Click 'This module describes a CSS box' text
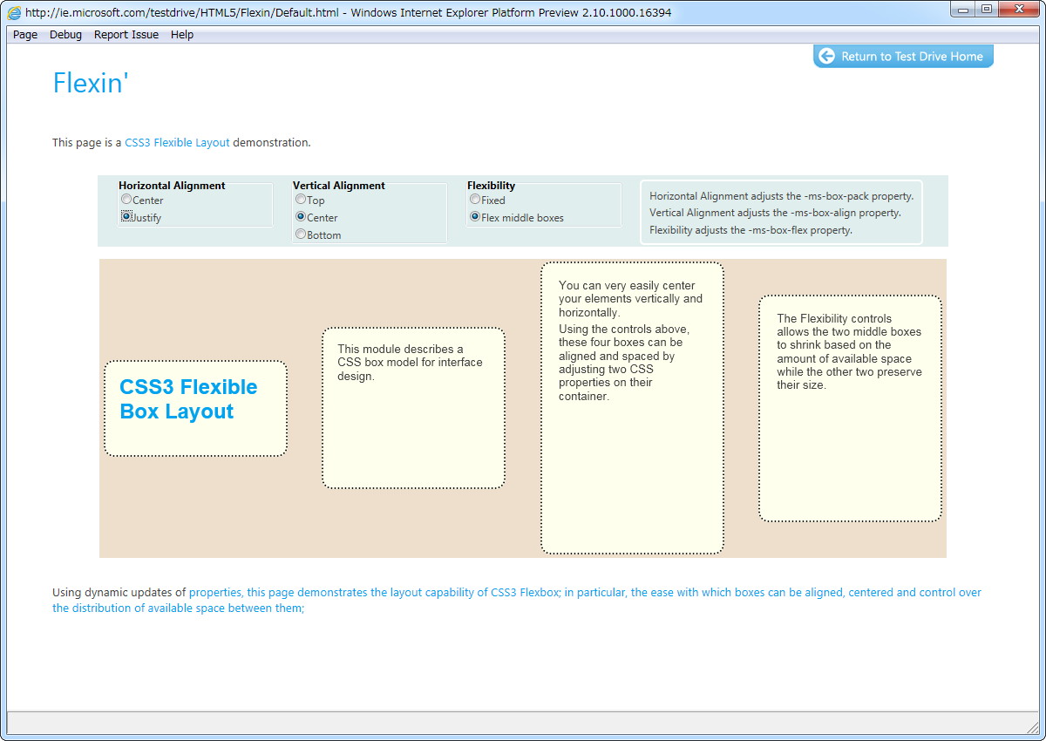This screenshot has height=741, width=1046. [410, 362]
